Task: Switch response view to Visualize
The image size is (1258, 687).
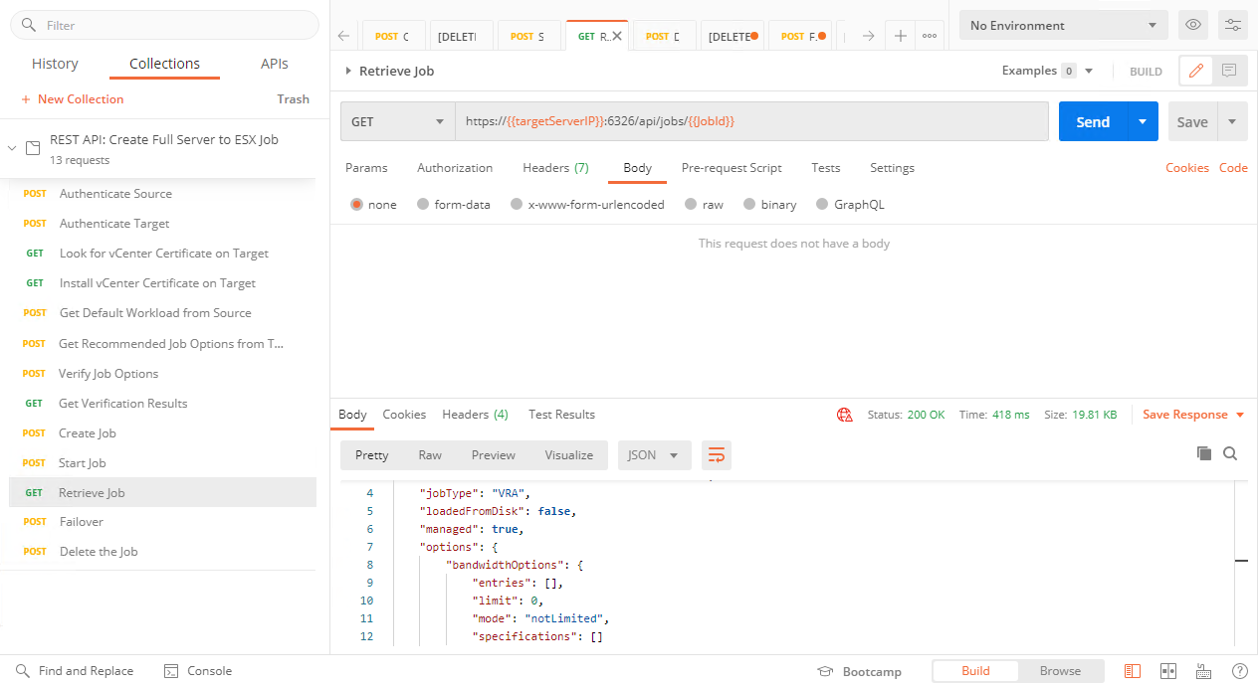Action: [569, 455]
